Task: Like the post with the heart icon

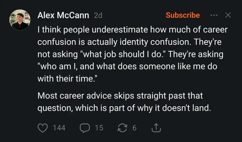Action: pyautogui.click(x=42, y=128)
